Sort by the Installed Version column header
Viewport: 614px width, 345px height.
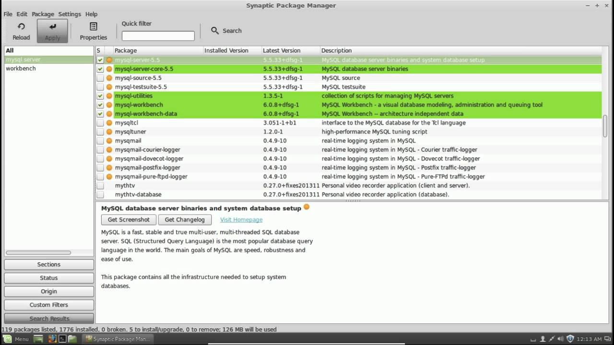coord(232,50)
